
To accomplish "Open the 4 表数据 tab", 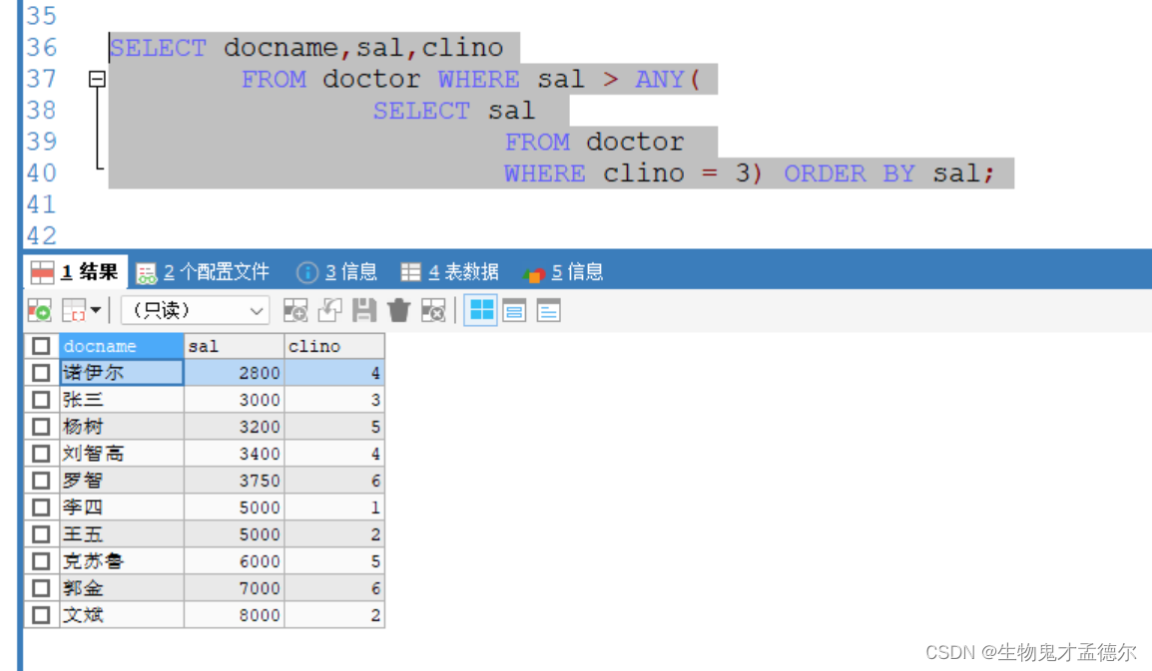I will [x=449, y=272].
